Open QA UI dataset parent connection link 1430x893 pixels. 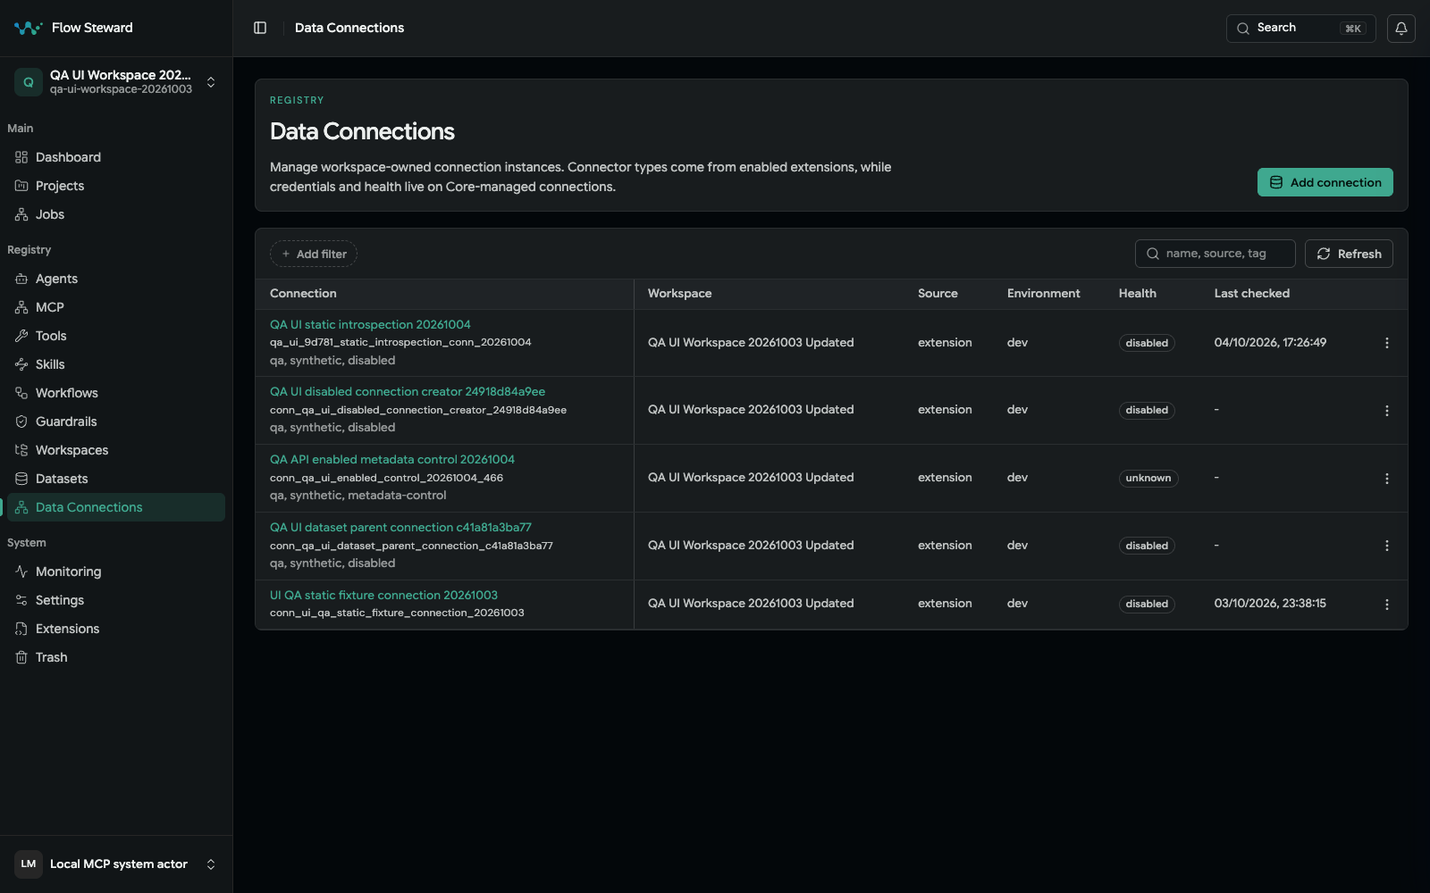(400, 527)
